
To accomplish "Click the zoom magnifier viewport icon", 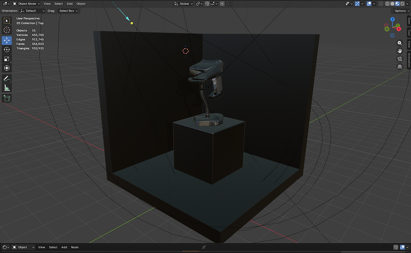I will pyautogui.click(x=399, y=43).
